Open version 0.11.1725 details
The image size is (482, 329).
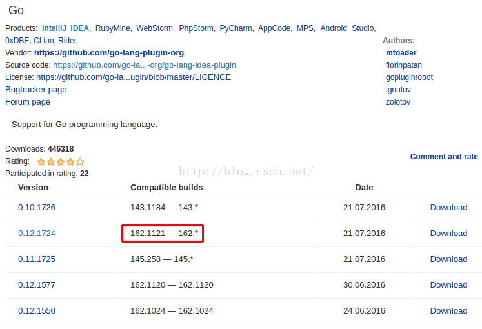37,259
